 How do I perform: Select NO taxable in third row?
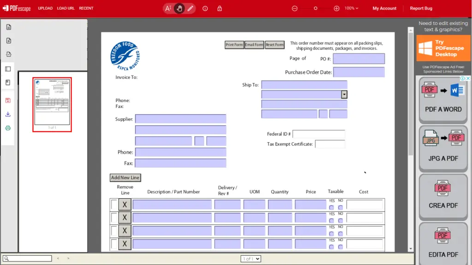(341, 234)
